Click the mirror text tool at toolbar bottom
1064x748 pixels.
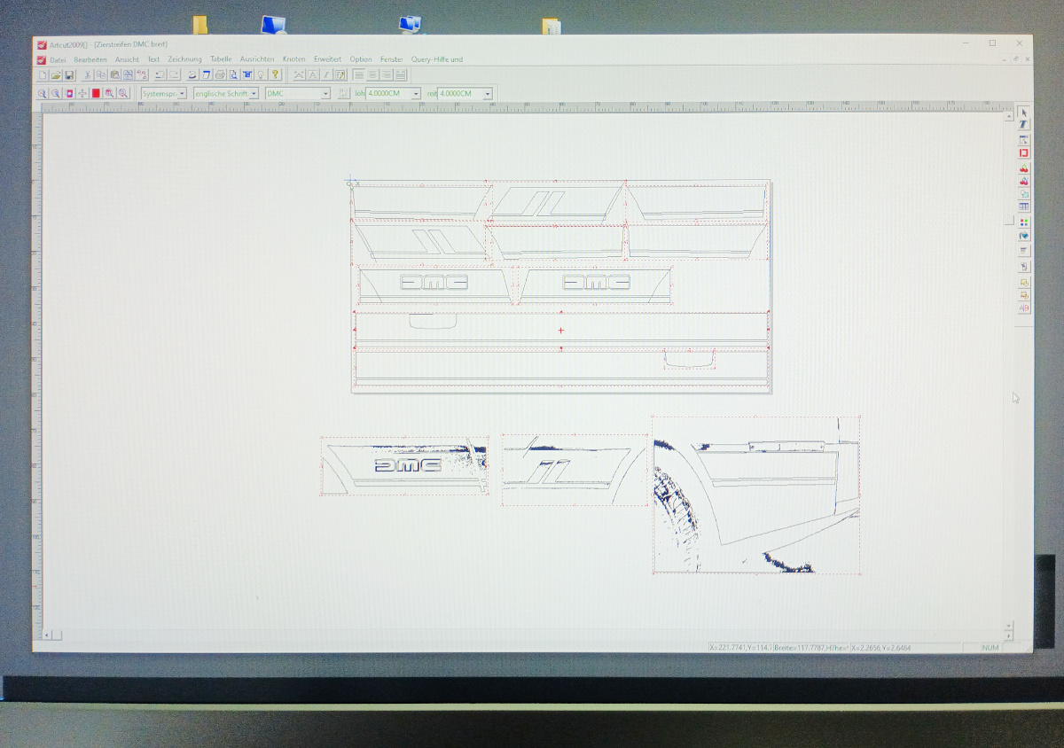tap(1024, 308)
